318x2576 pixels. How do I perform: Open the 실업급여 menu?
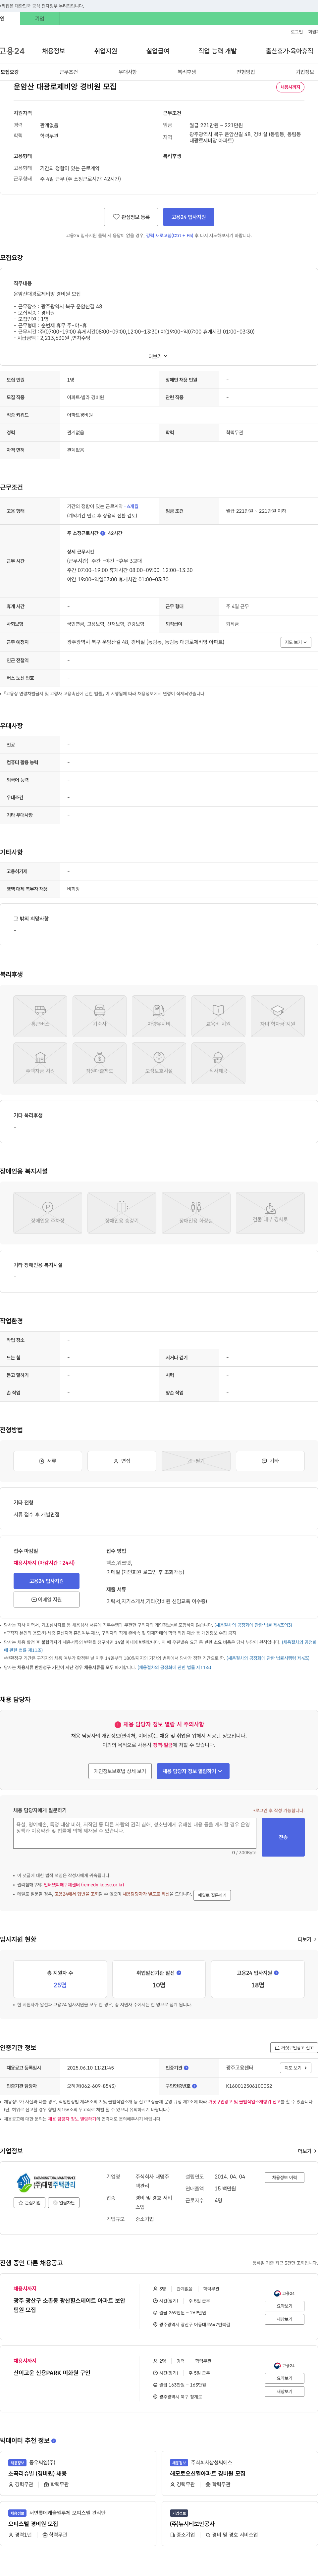click(158, 51)
